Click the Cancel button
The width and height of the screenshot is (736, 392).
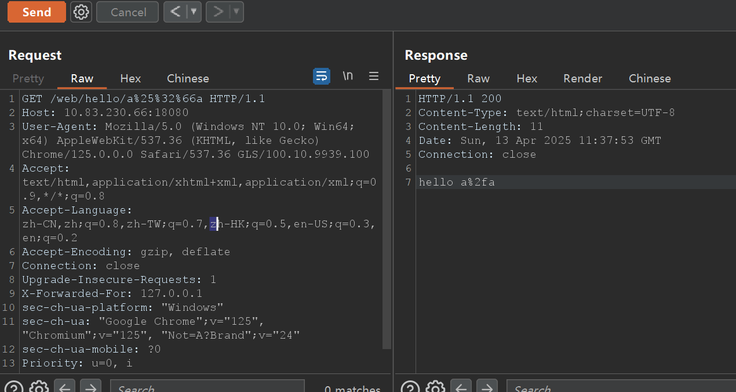point(128,12)
